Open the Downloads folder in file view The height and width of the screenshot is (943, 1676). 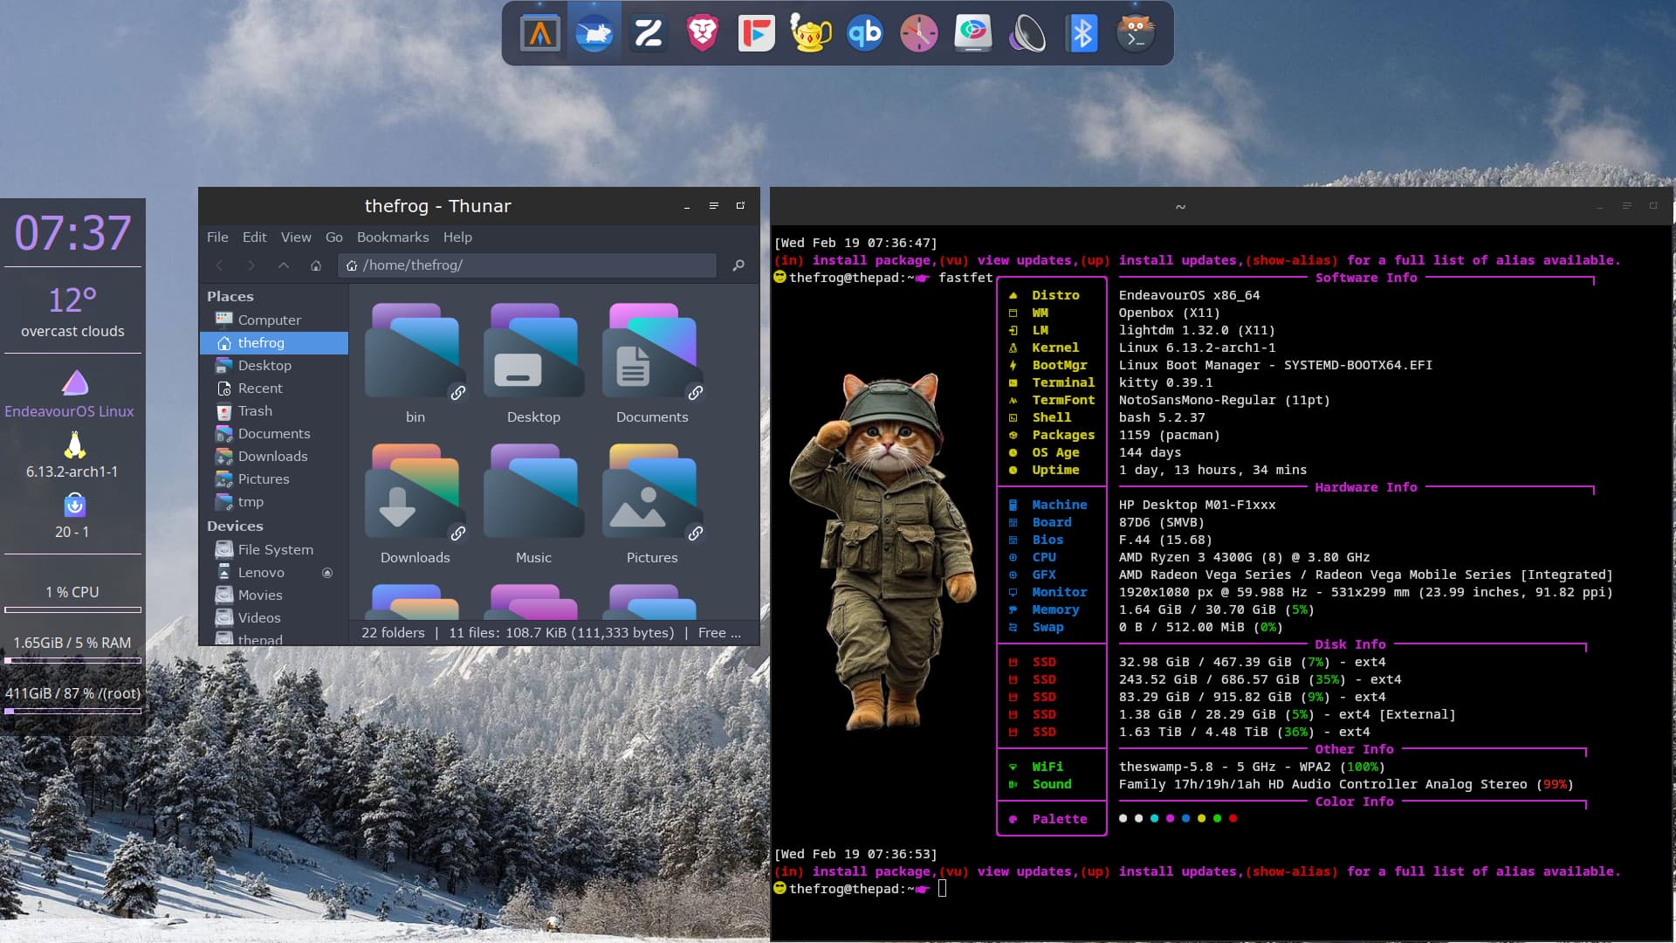416,492
